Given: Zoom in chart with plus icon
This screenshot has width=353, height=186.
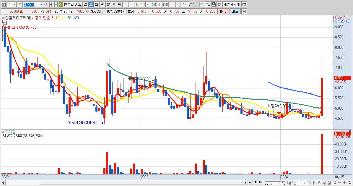Looking at the screenshot, I should [345, 182].
